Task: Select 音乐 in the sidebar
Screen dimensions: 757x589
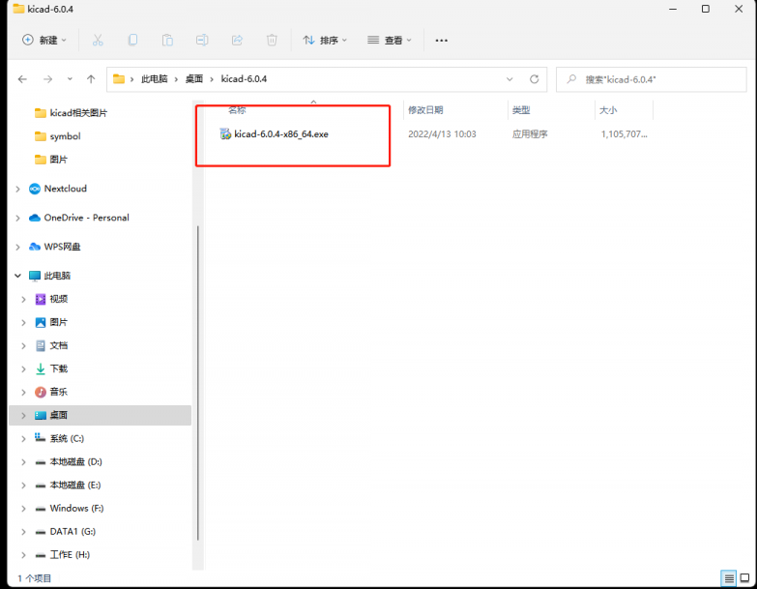Action: tap(51, 392)
